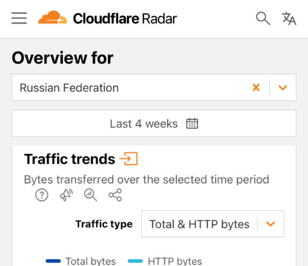
Task: Open the Data Explorer magnifier chart icon
Action: pos(91,195)
